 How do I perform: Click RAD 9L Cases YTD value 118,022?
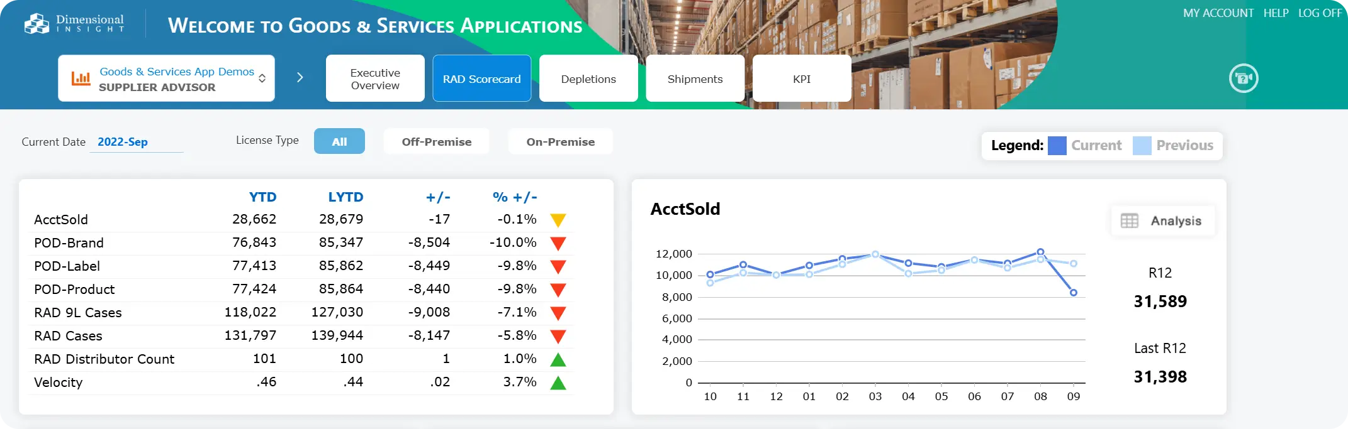tap(250, 312)
